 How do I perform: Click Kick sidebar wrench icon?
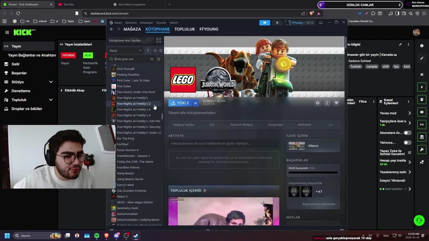coord(422,150)
